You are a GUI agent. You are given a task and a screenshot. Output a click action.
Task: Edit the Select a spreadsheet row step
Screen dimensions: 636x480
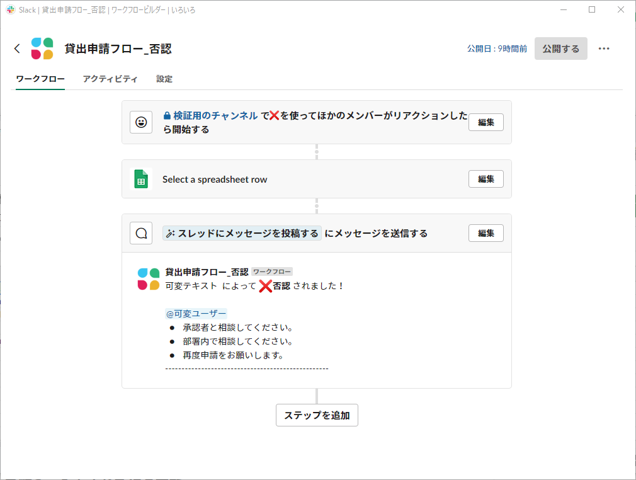tap(486, 179)
